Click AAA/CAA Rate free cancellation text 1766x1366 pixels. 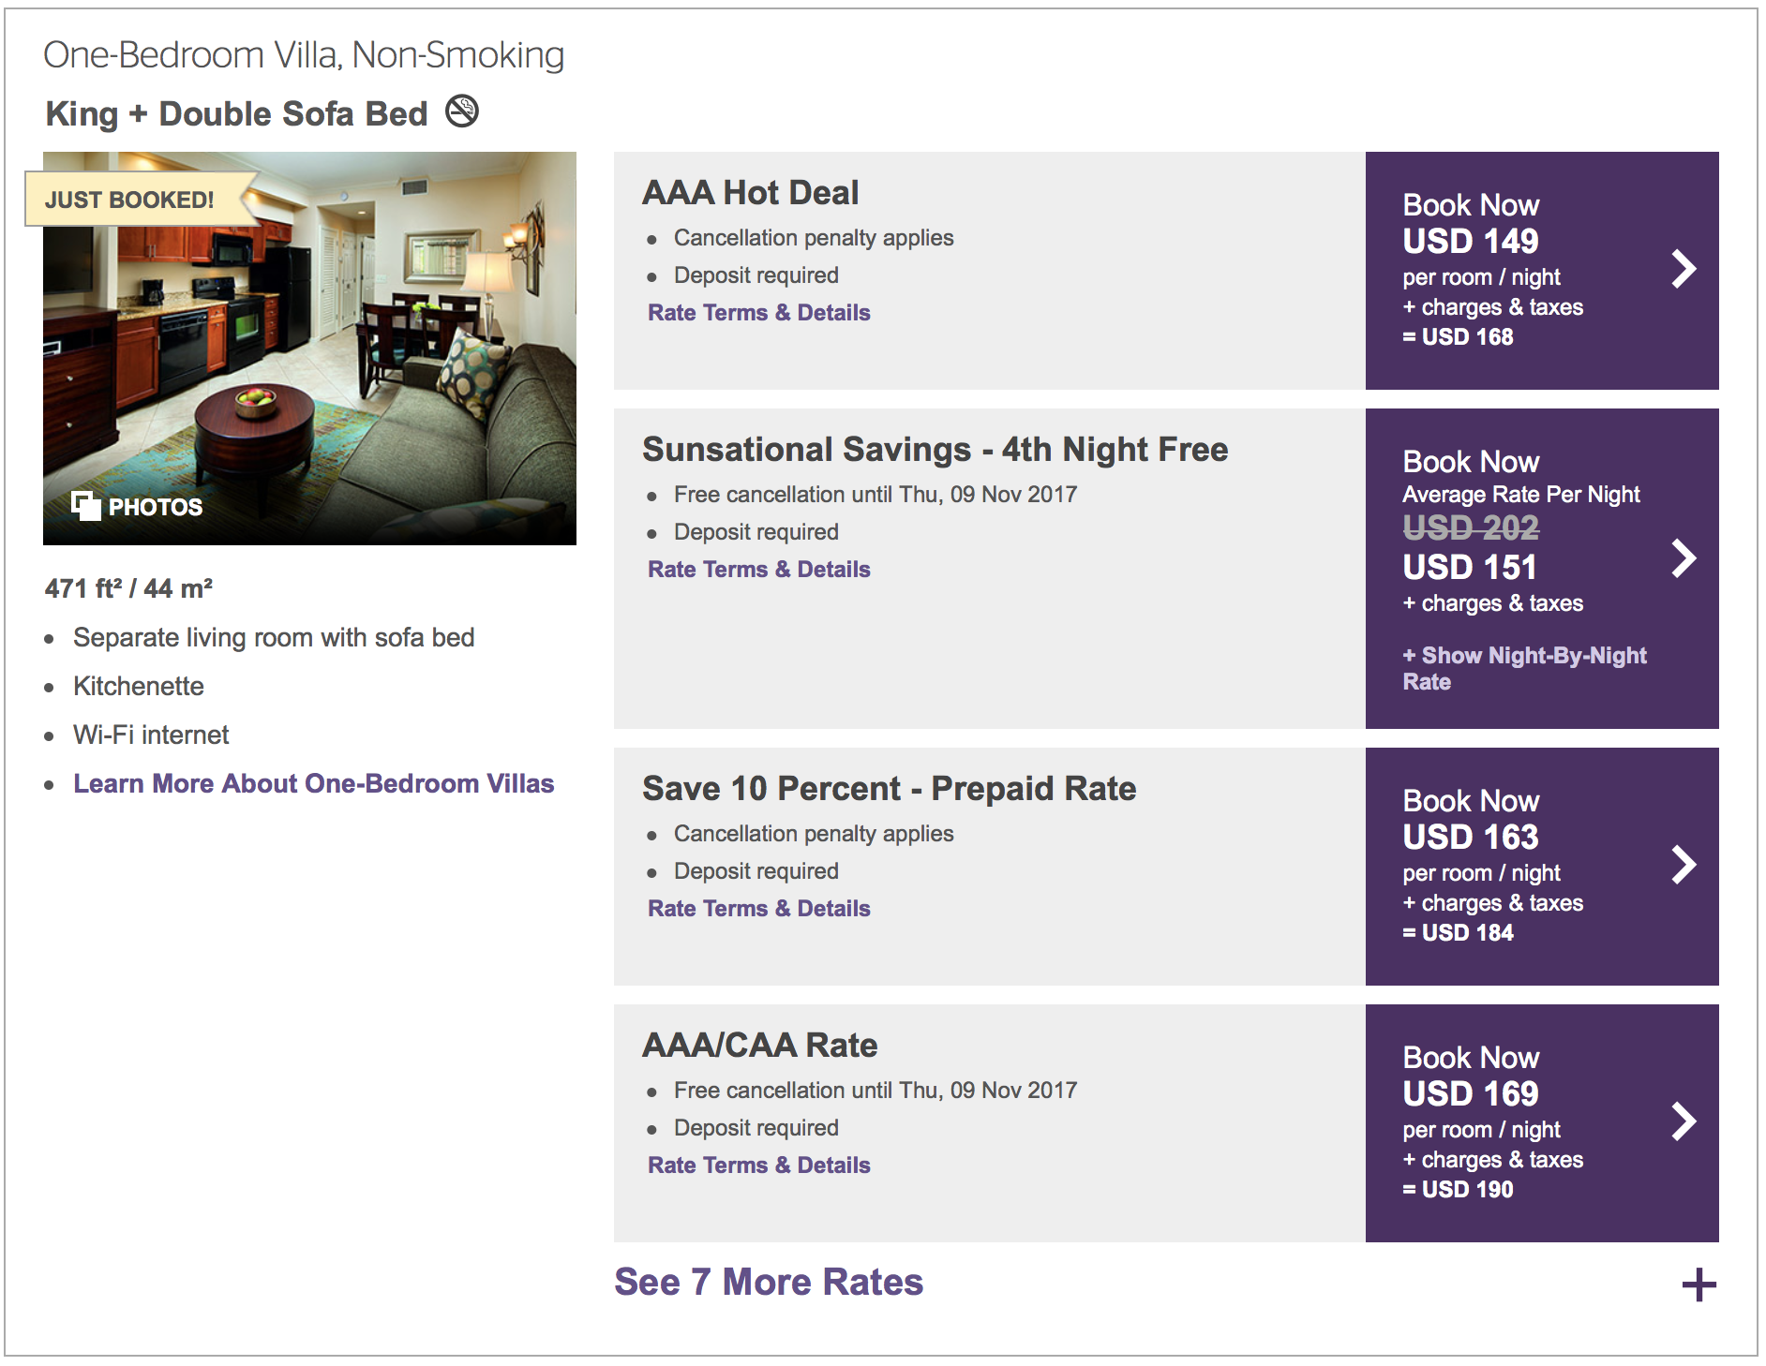pyautogui.click(x=876, y=1090)
